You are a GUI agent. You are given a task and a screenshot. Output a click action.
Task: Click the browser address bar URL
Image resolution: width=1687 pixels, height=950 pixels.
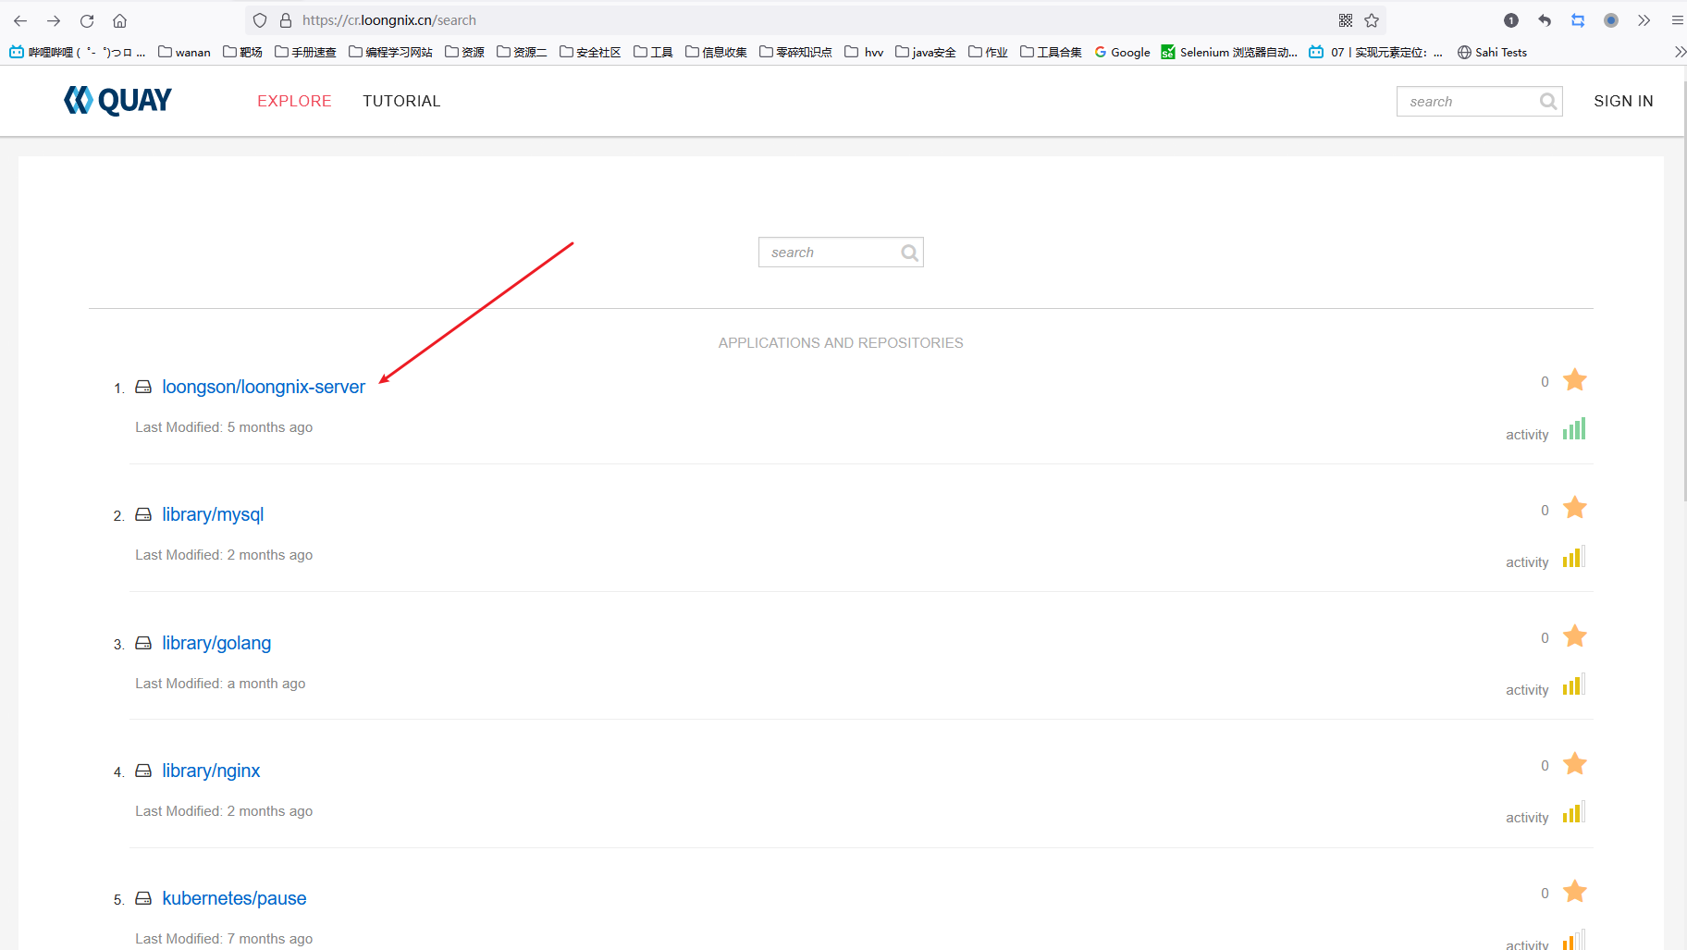coord(389,20)
